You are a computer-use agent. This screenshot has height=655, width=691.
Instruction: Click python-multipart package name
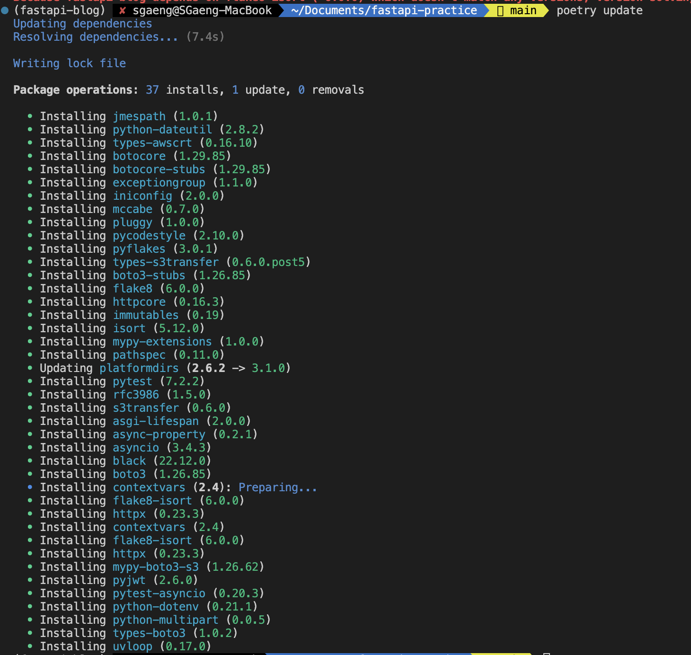(166, 620)
